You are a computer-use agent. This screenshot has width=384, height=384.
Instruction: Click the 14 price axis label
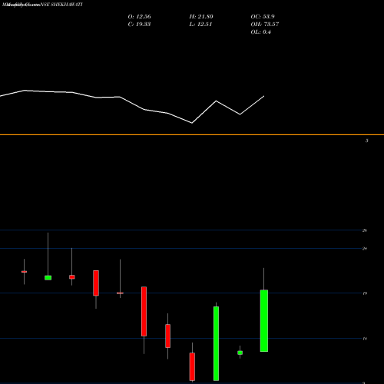365,339
